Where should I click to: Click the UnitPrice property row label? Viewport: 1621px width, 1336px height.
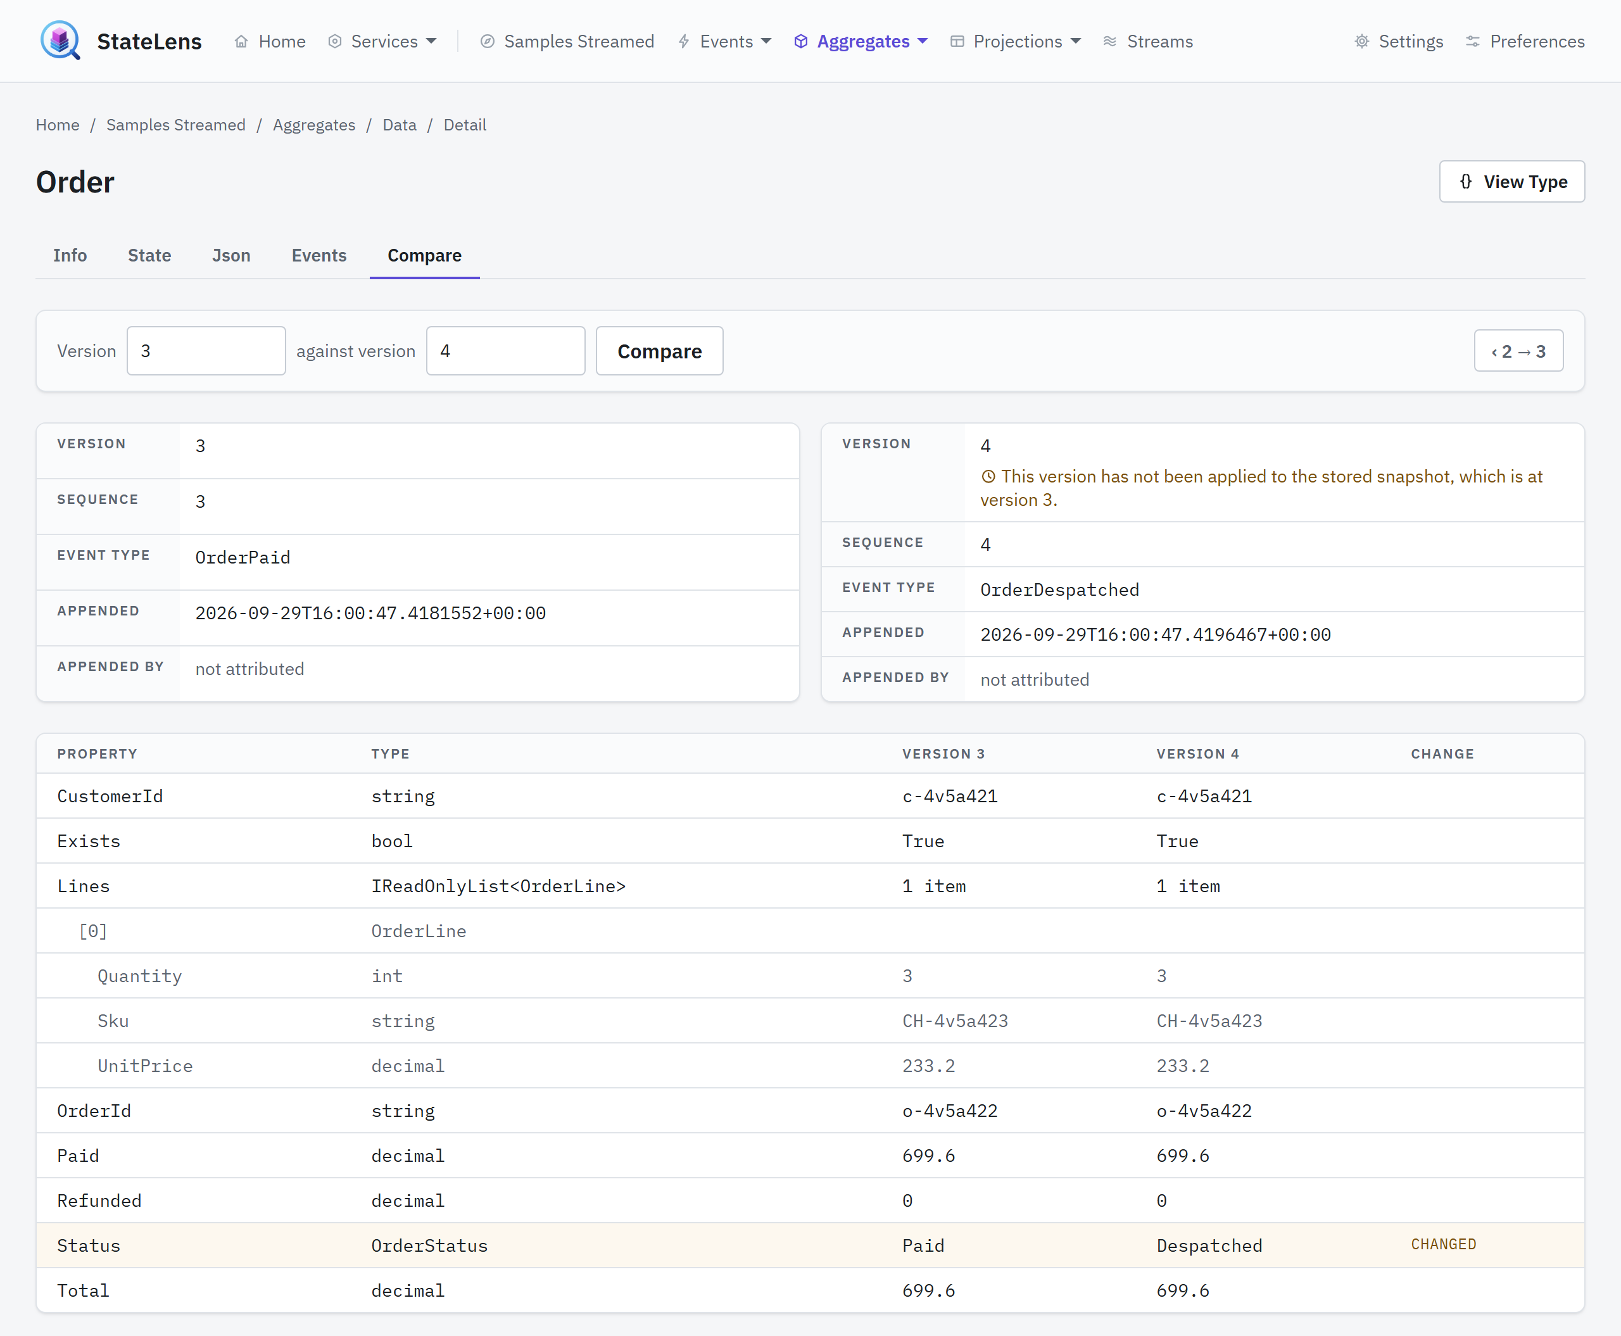tap(145, 1066)
